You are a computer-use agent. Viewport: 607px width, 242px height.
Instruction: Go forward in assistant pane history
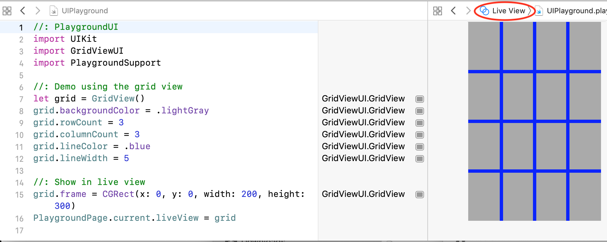468,11
